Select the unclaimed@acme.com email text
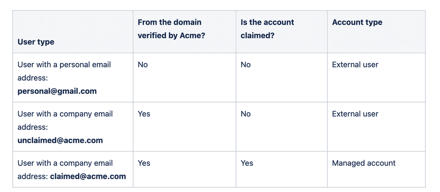Image resolution: width=440 pixels, height=192 pixels. point(60,141)
